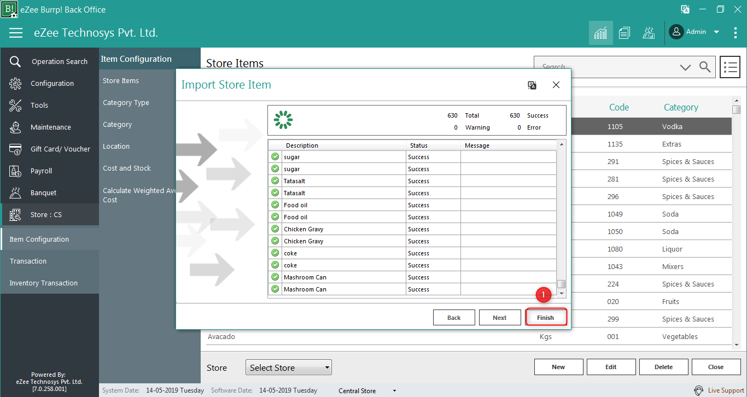The width and height of the screenshot is (747, 397).
Task: Click the Configuration gear icon
Action: click(15, 83)
